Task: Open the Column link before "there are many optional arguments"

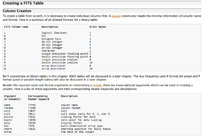Action: tap(97, 85)
